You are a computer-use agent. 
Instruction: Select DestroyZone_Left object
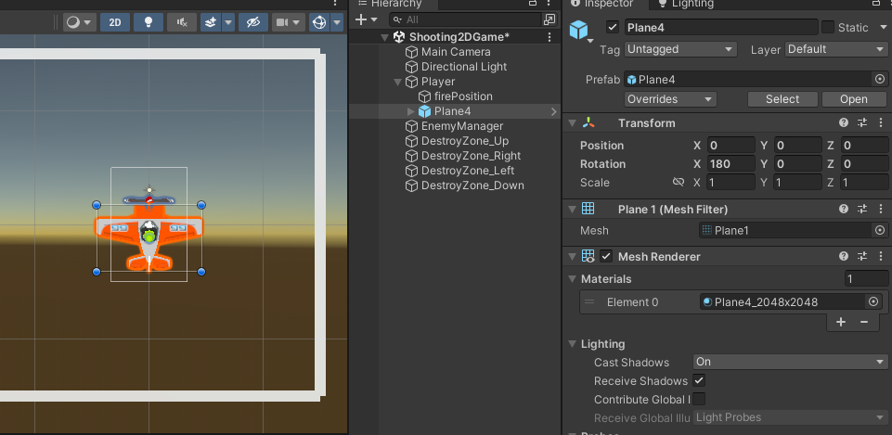(467, 171)
